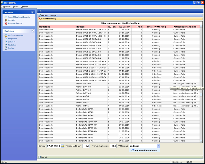Open the Betone menu
205x164 pixels.
(x=16, y=7)
